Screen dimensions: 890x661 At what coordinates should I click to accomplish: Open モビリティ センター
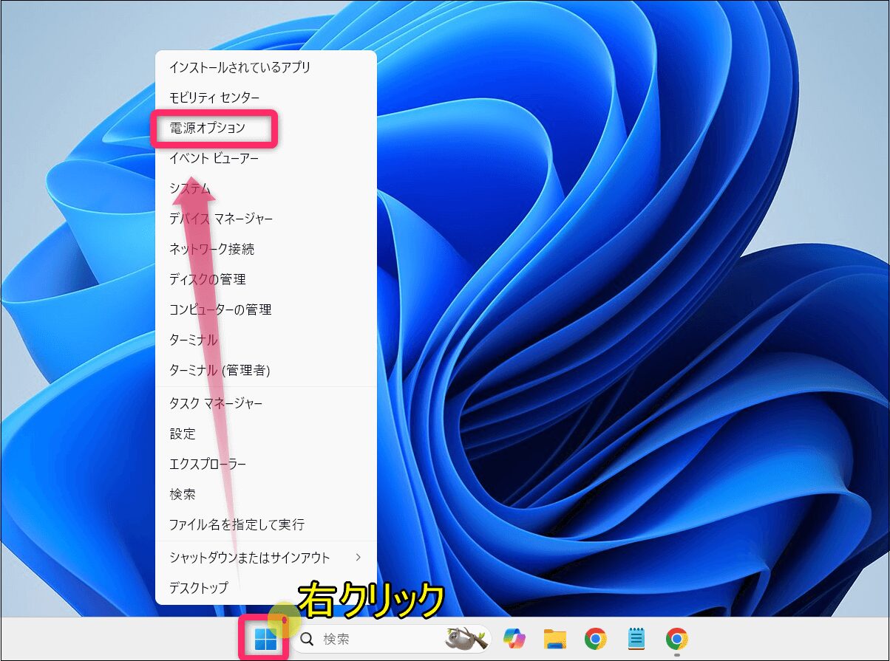tap(214, 97)
